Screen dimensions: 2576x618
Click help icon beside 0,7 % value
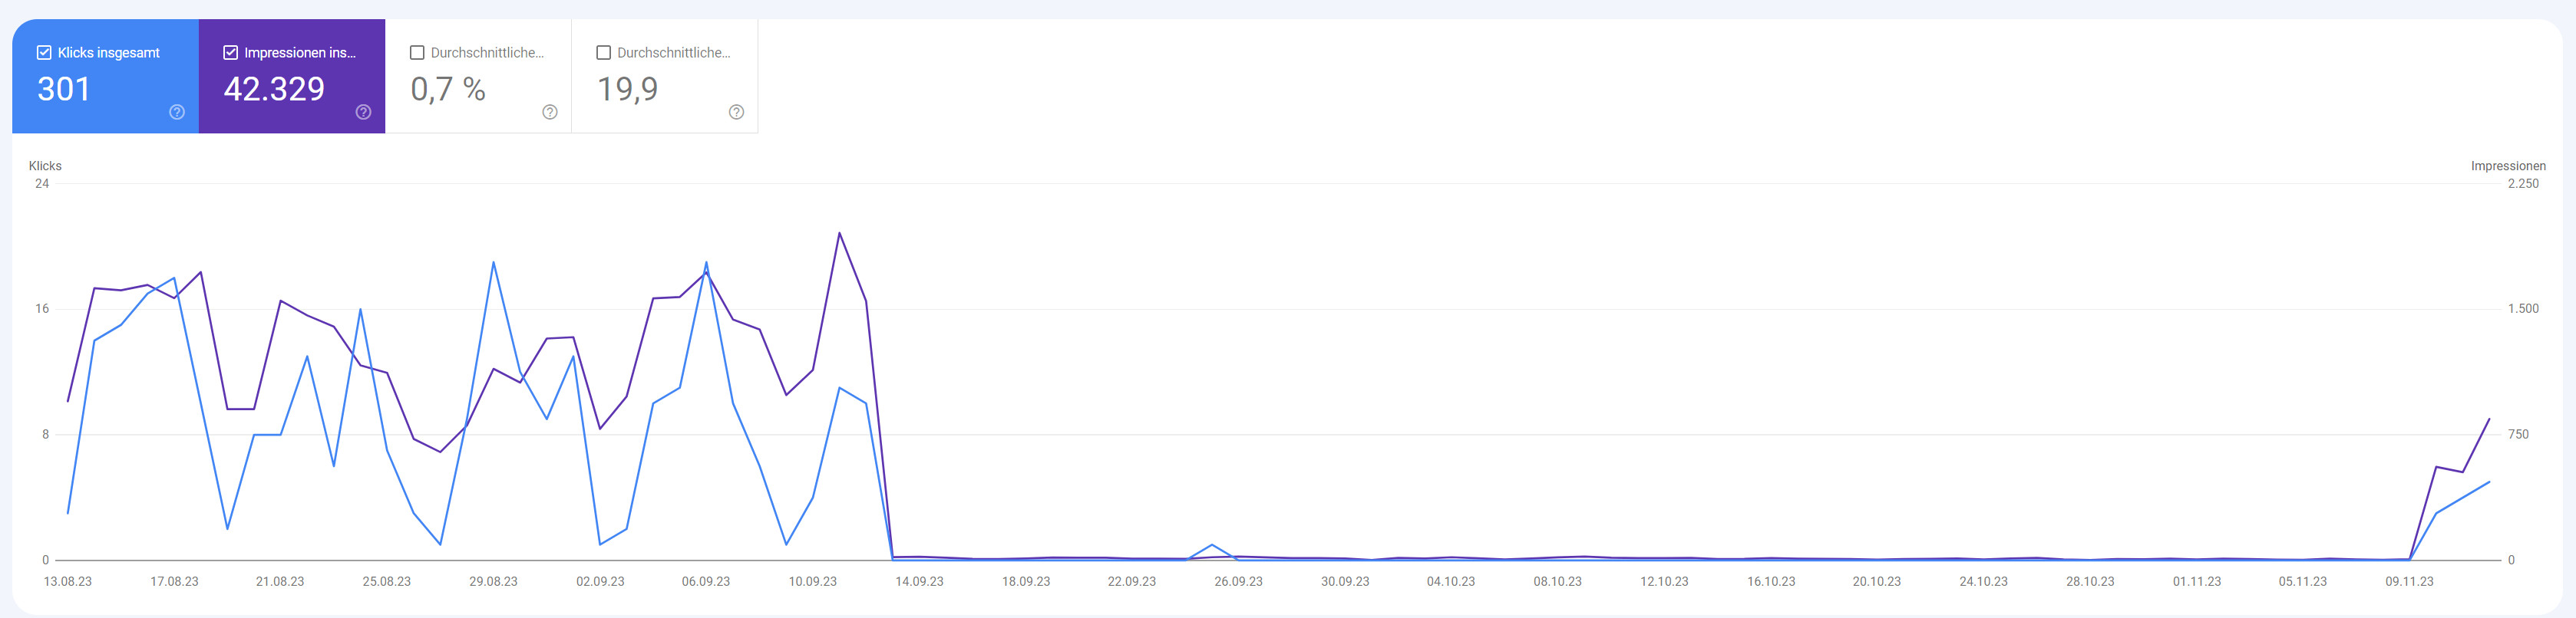click(549, 112)
